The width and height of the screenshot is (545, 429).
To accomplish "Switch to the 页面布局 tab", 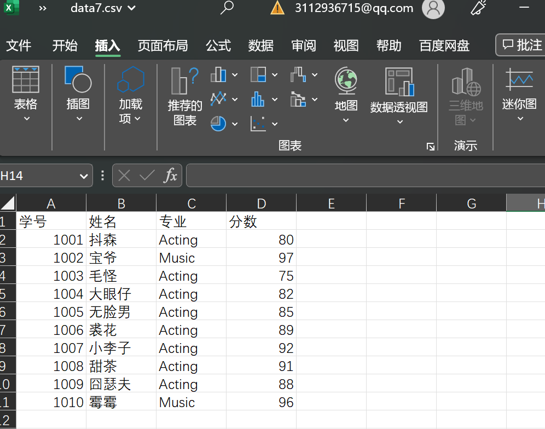I will [163, 45].
